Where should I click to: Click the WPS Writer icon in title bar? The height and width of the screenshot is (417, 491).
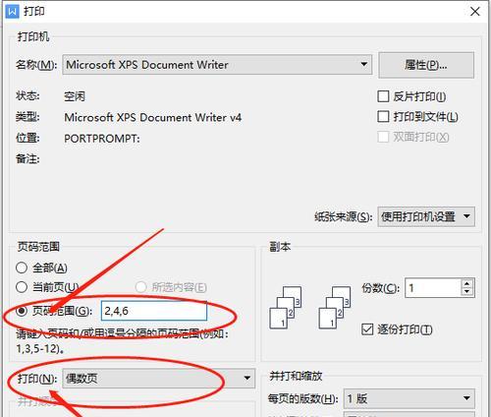point(12,12)
